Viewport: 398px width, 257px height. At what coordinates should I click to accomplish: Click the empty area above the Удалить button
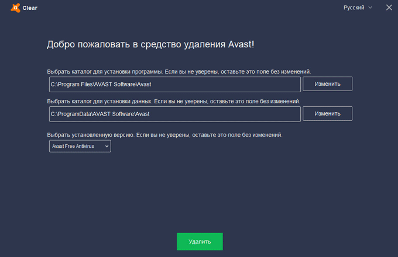[x=200, y=199]
